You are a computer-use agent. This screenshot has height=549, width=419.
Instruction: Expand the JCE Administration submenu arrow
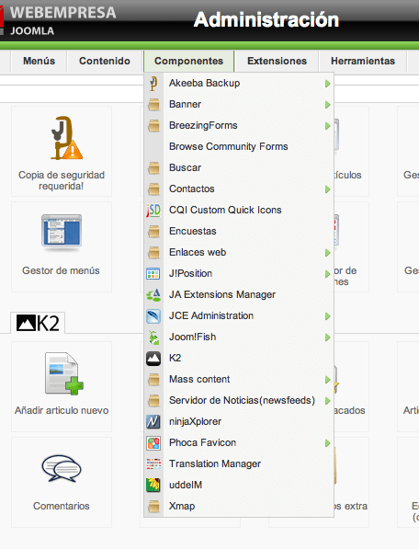pyautogui.click(x=328, y=316)
